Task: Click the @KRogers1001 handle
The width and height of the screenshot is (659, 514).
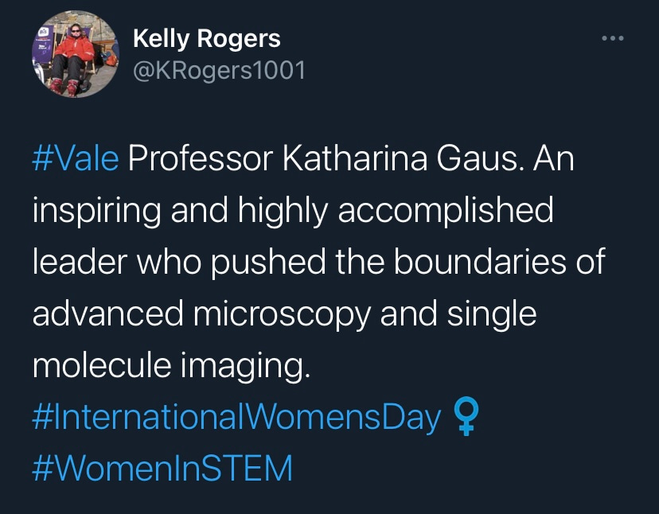Action: click(219, 70)
